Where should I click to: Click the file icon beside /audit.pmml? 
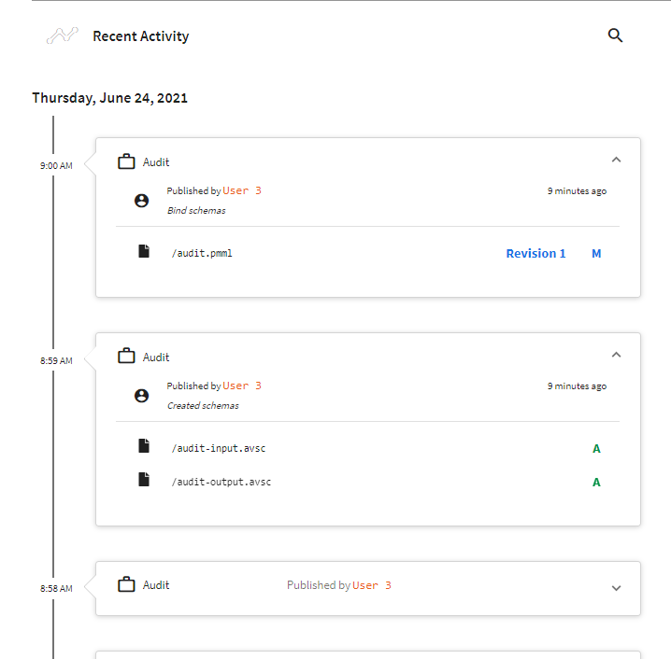(144, 252)
